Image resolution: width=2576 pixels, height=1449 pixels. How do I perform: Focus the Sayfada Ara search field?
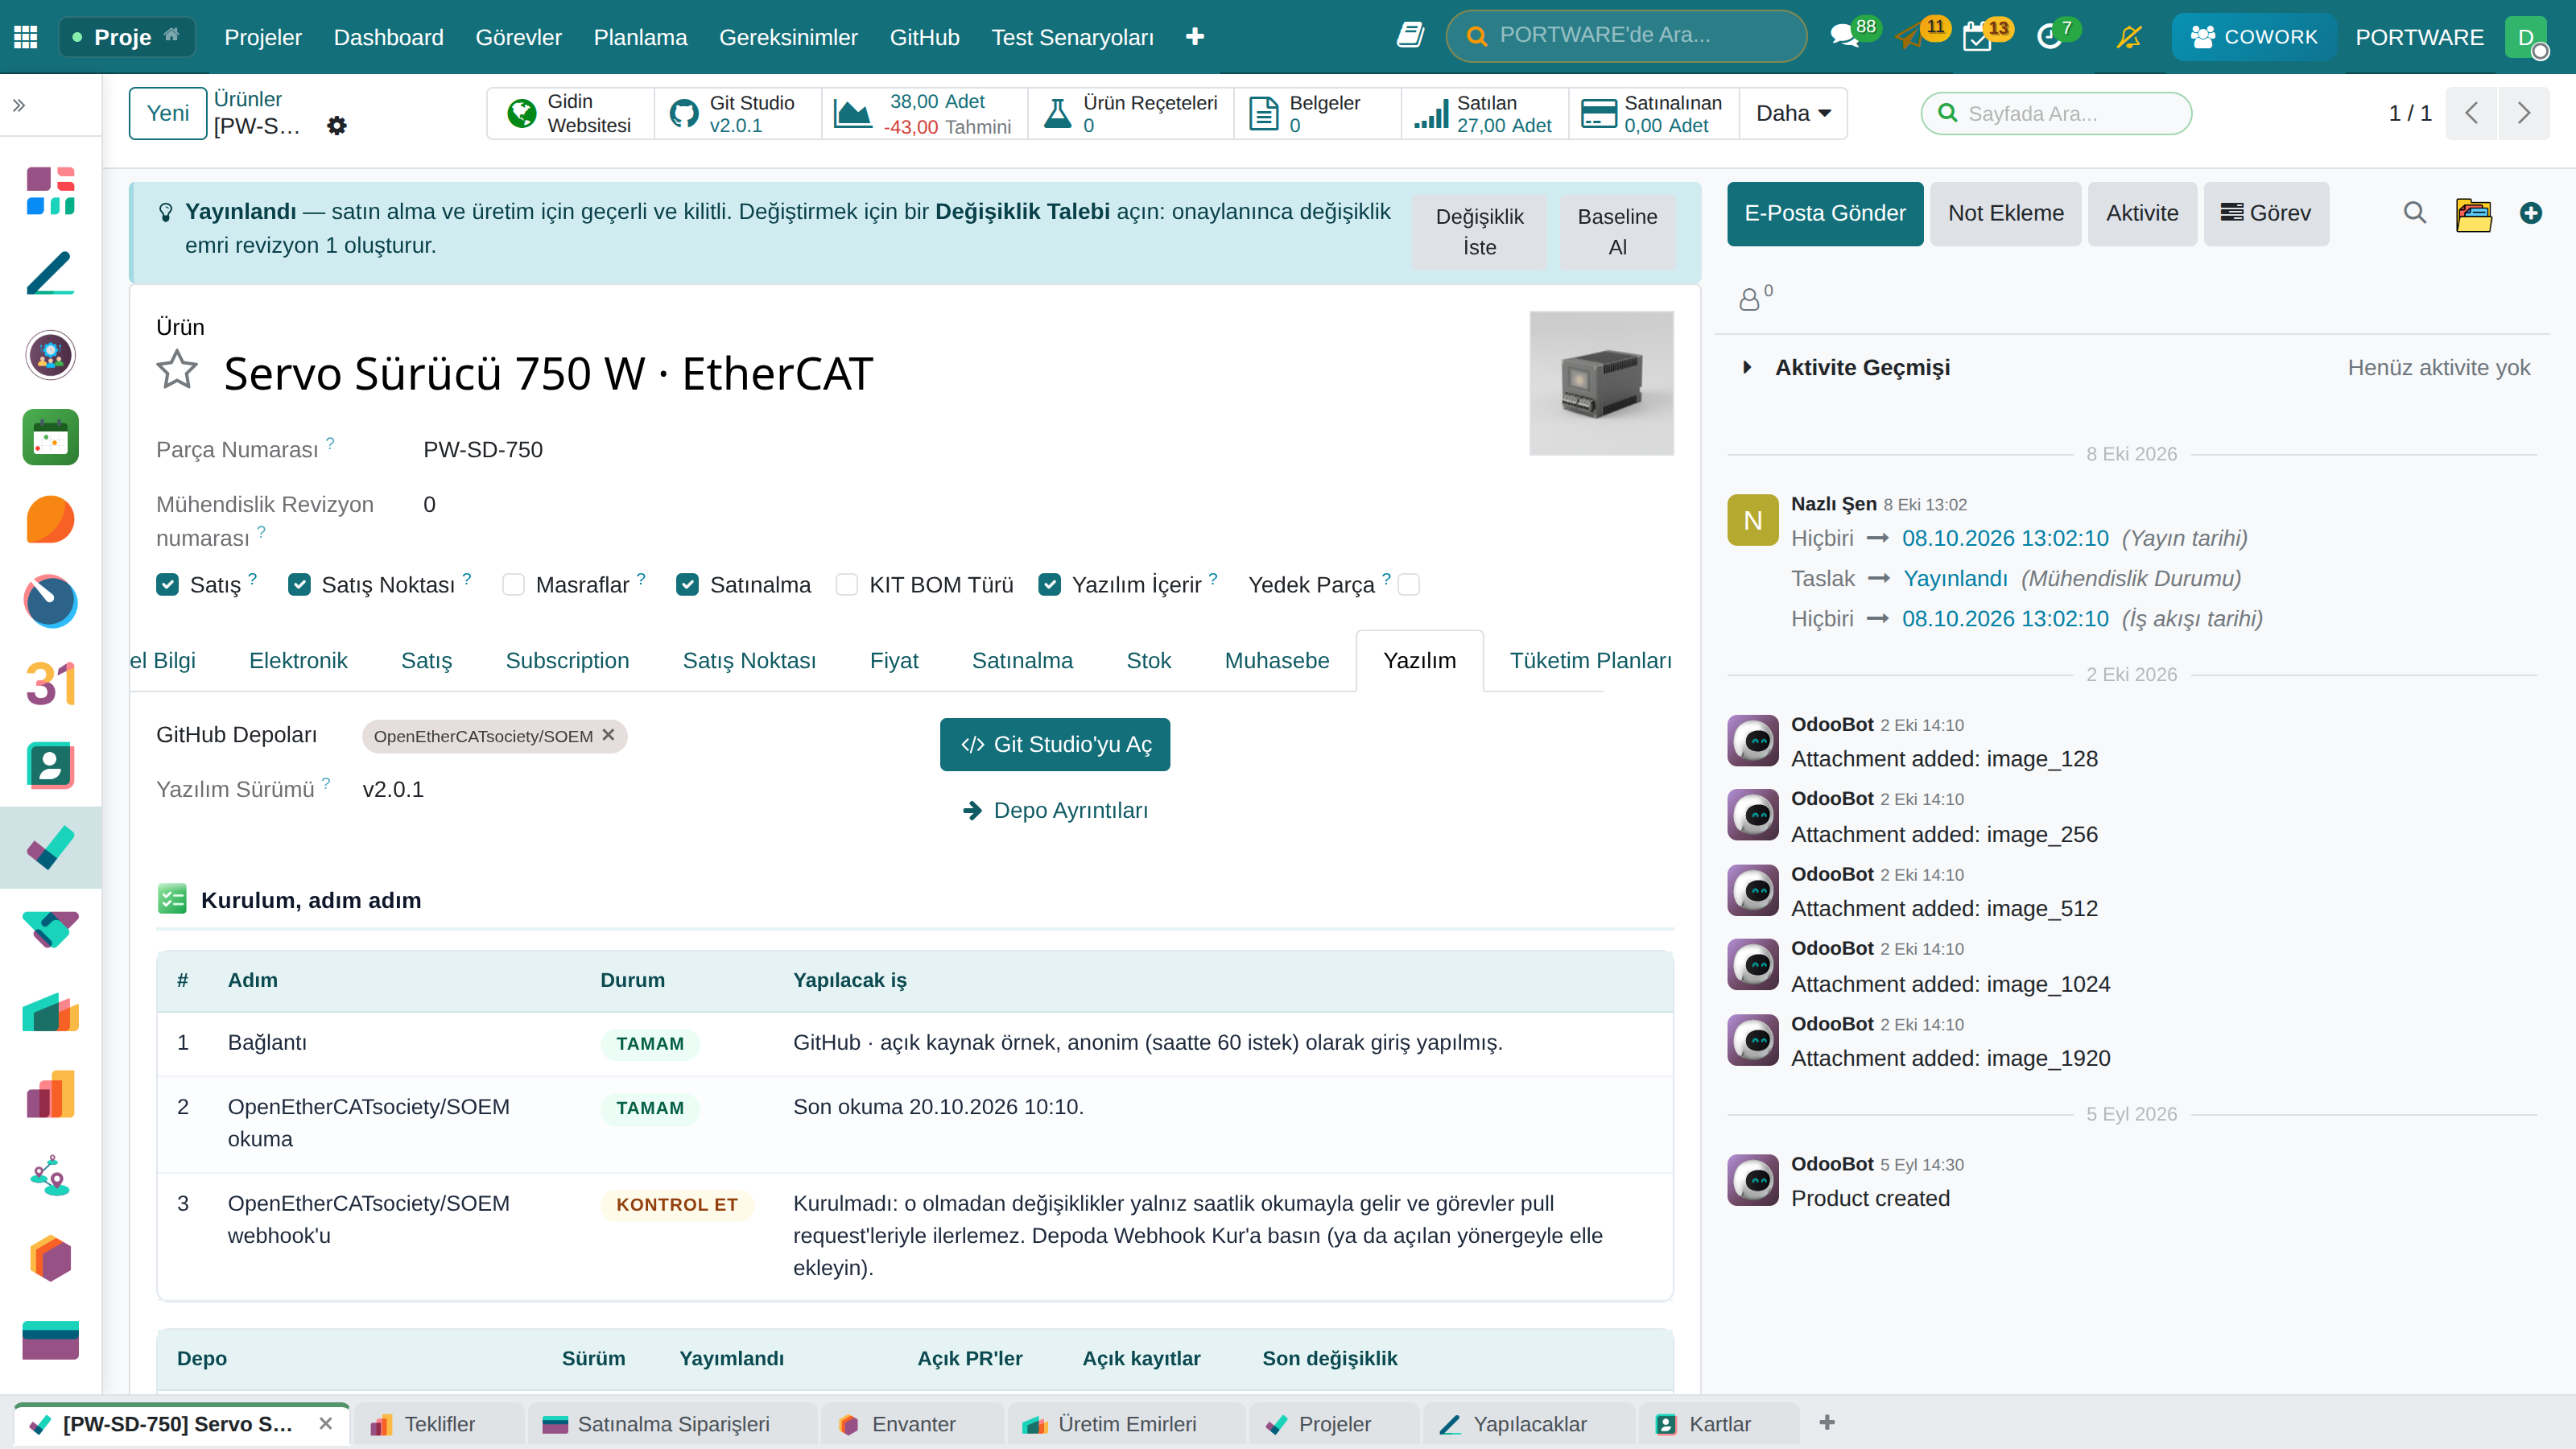click(2056, 113)
